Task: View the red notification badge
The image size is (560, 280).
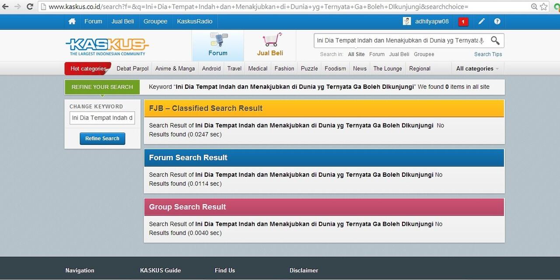Action: [463, 21]
